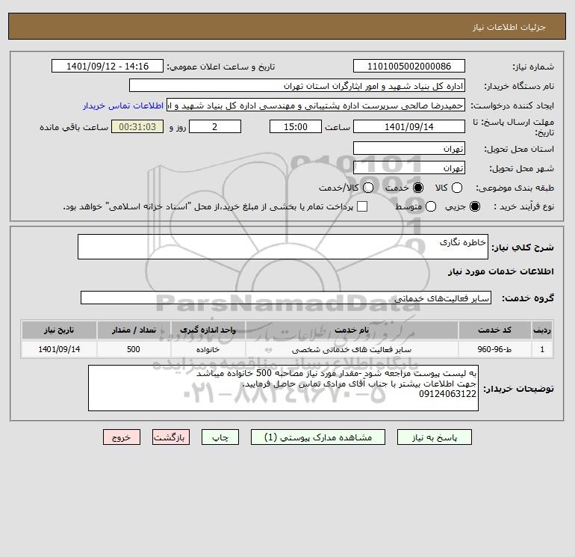Click request creator field حمیدرضا صالحی

pyautogui.click(x=316, y=105)
